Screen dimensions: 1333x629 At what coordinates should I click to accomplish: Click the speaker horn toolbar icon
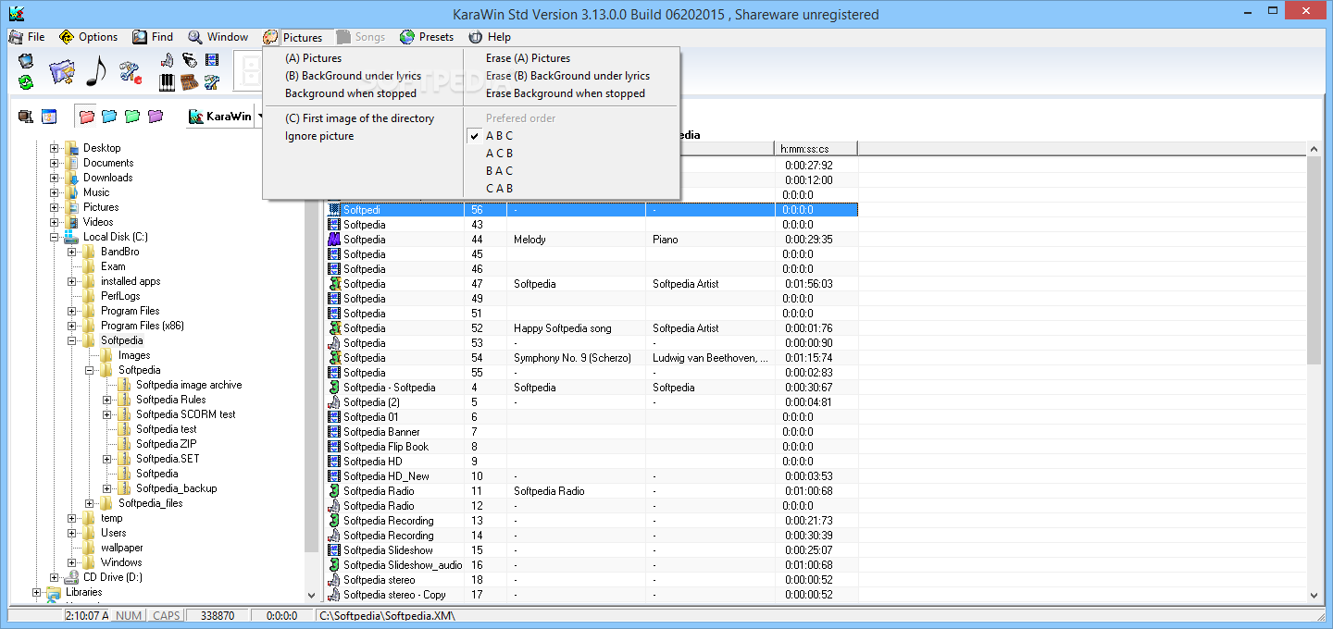tap(168, 61)
